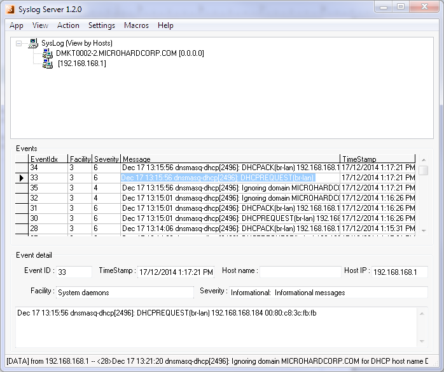This screenshot has height=372, width=444.
Task: Click the [DATA] status bar message
Action: (218, 361)
